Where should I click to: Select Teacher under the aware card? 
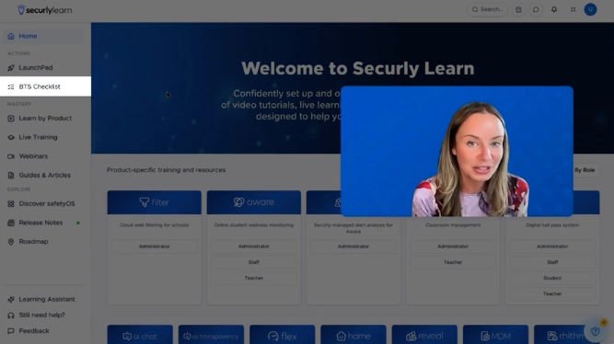click(x=254, y=278)
